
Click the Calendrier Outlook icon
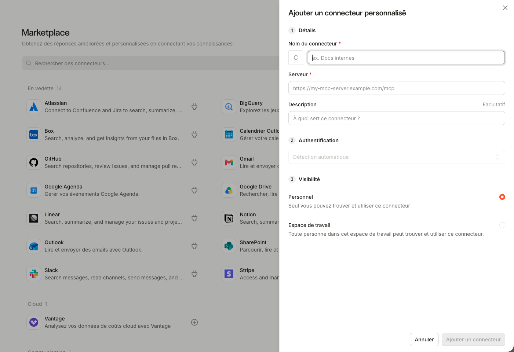click(229, 135)
